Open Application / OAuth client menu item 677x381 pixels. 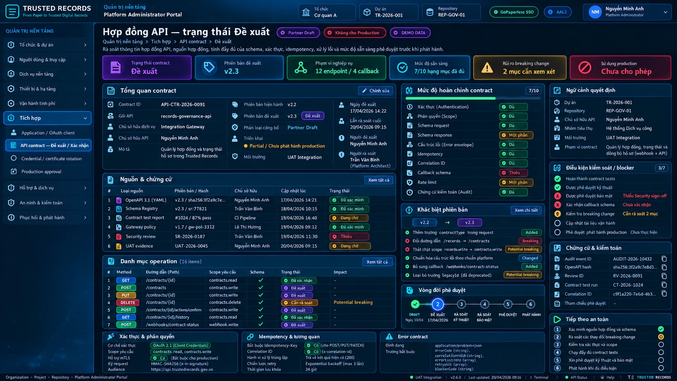point(48,133)
